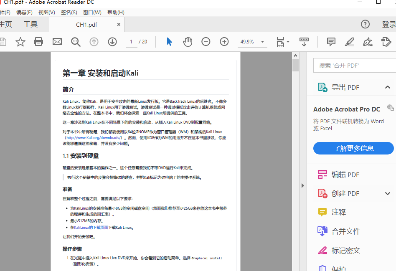Click the 编辑 PDF tool icon
This screenshot has height=271, width=396.
322,175
